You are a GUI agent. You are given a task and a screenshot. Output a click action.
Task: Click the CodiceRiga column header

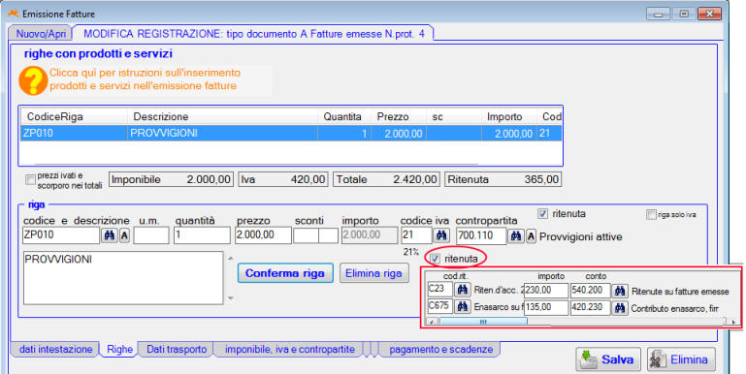tap(74, 117)
